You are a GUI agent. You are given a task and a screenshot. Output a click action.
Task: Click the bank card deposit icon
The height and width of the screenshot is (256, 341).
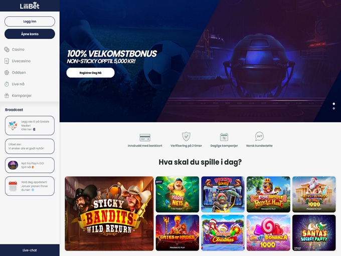(145, 138)
